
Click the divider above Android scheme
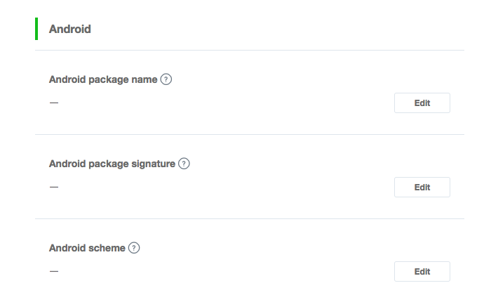point(250,219)
